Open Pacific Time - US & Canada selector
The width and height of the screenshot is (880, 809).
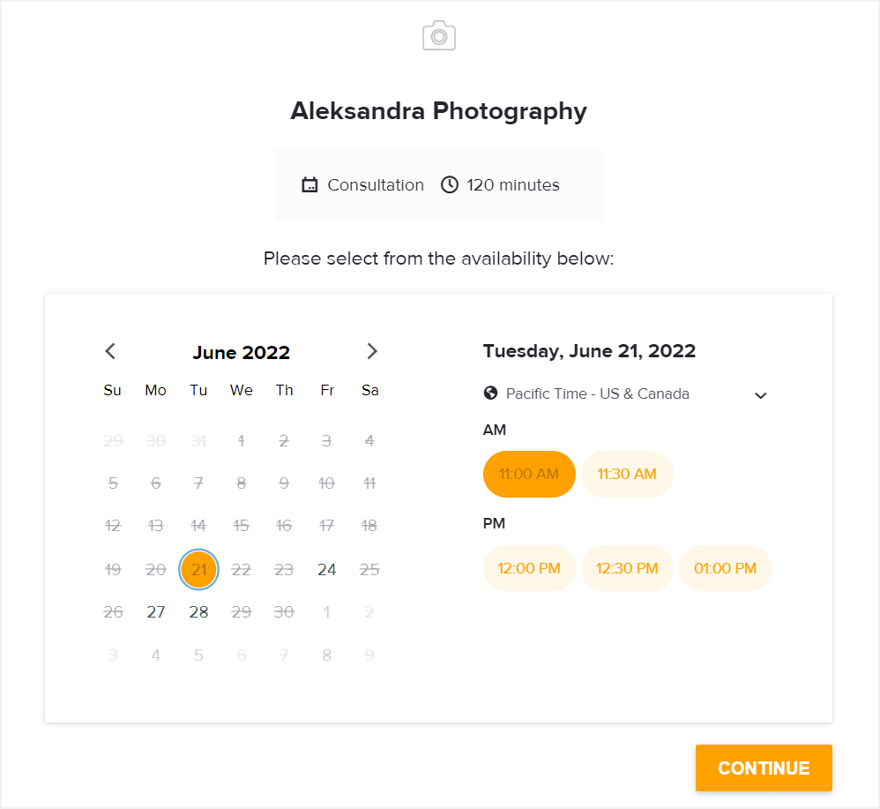pos(625,393)
